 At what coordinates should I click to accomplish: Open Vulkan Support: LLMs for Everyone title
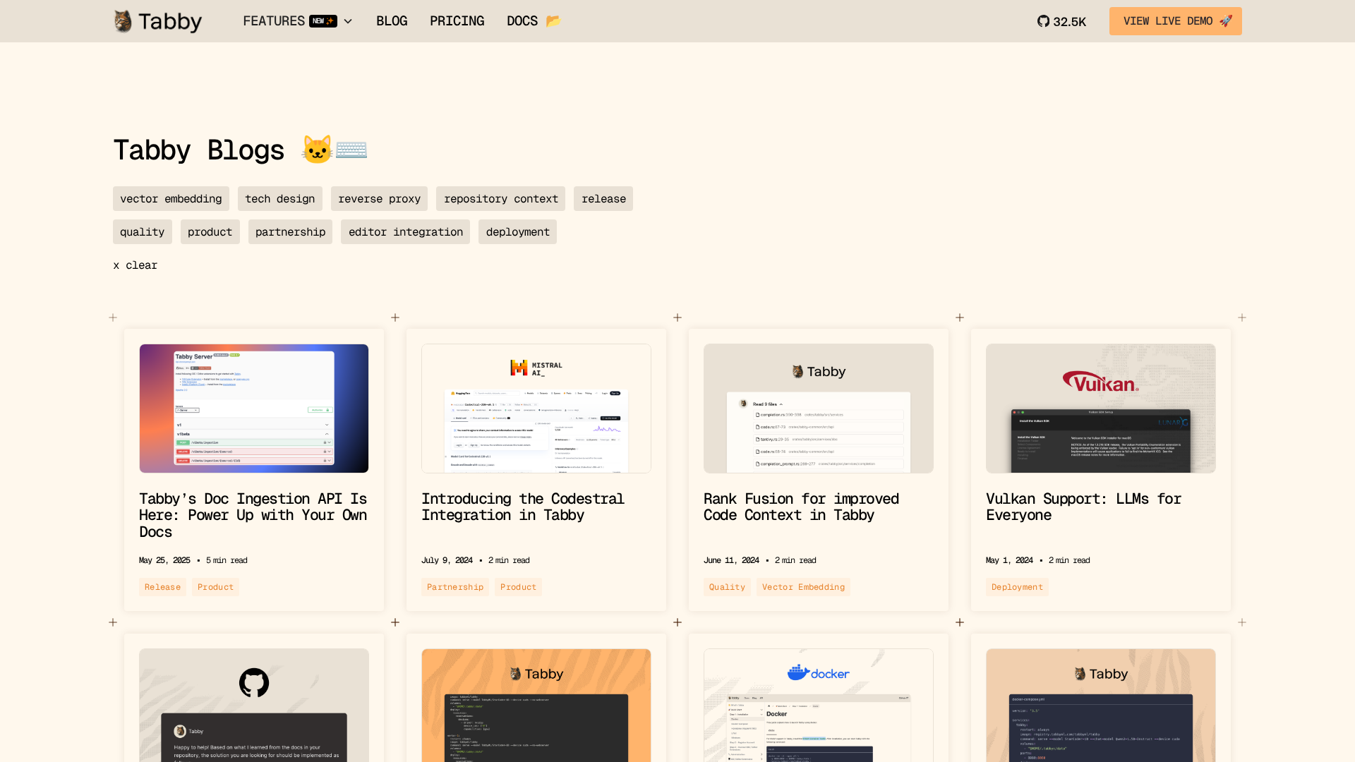click(1083, 507)
